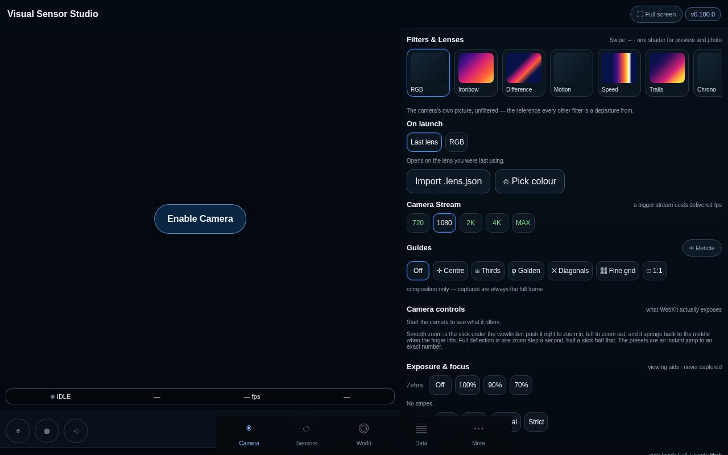Set Zebra threshold to 100%
This screenshot has width=728, height=455.
(x=468, y=385)
